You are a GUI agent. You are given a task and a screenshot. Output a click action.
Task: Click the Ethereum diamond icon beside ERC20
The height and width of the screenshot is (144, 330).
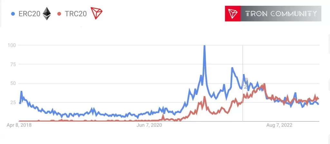(47, 14)
